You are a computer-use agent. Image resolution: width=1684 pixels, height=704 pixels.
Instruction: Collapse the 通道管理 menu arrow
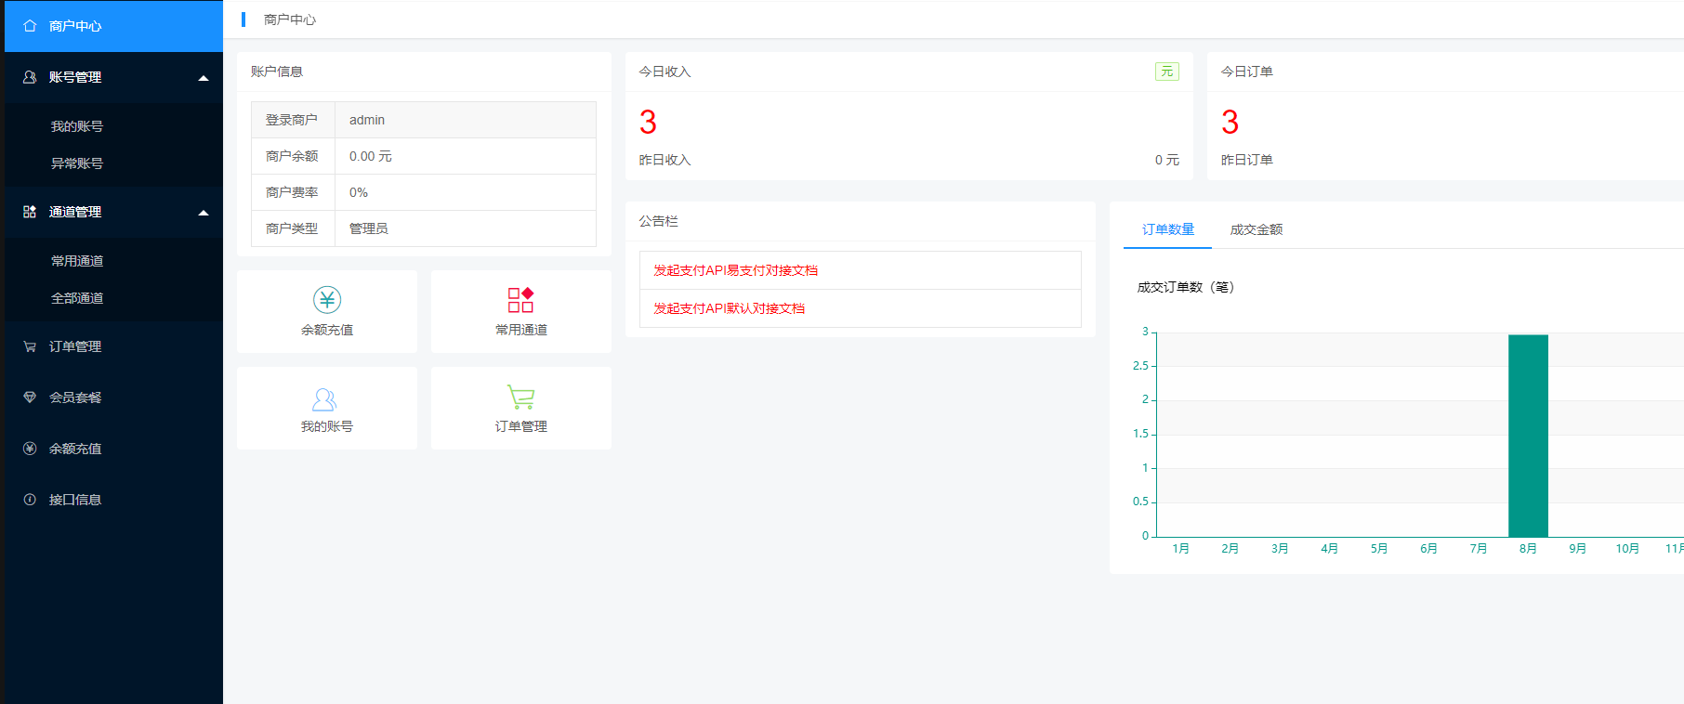coord(204,213)
